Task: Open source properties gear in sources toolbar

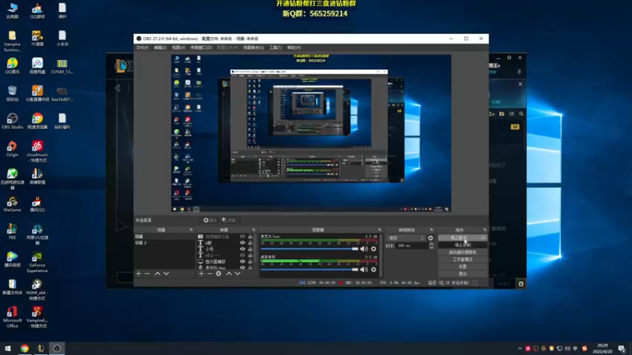Action: [x=219, y=274]
